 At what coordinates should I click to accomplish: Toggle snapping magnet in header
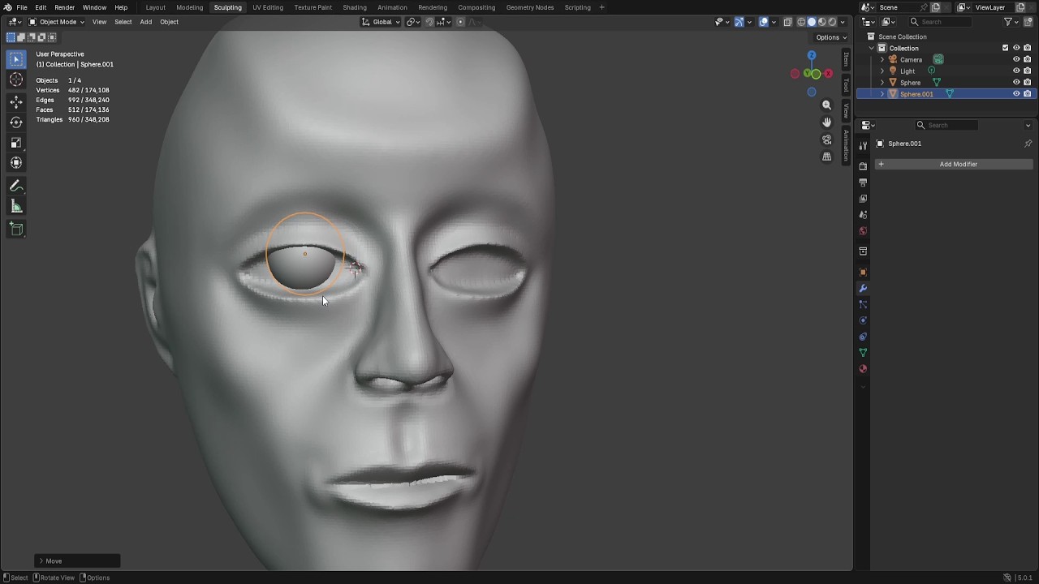pos(430,22)
